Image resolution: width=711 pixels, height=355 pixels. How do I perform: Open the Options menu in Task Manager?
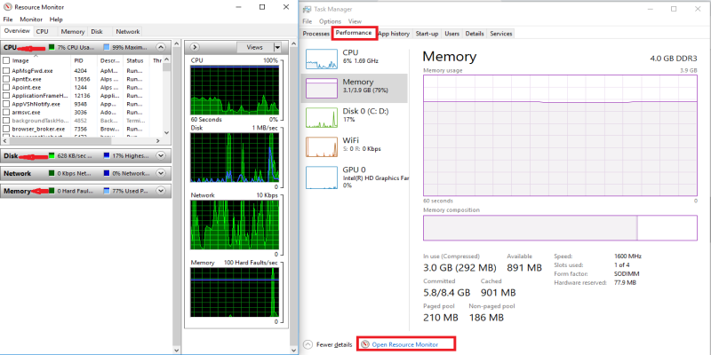point(330,21)
